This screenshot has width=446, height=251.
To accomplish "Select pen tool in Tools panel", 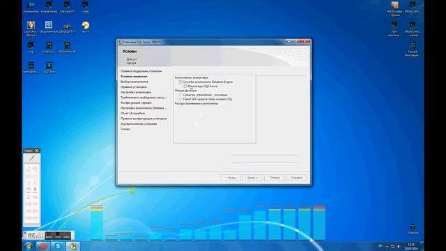I will (32, 158).
